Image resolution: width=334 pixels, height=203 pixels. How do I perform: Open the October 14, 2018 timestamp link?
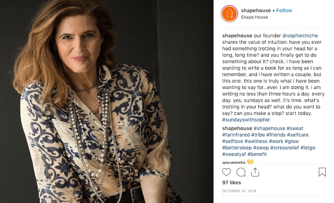[x=239, y=191]
